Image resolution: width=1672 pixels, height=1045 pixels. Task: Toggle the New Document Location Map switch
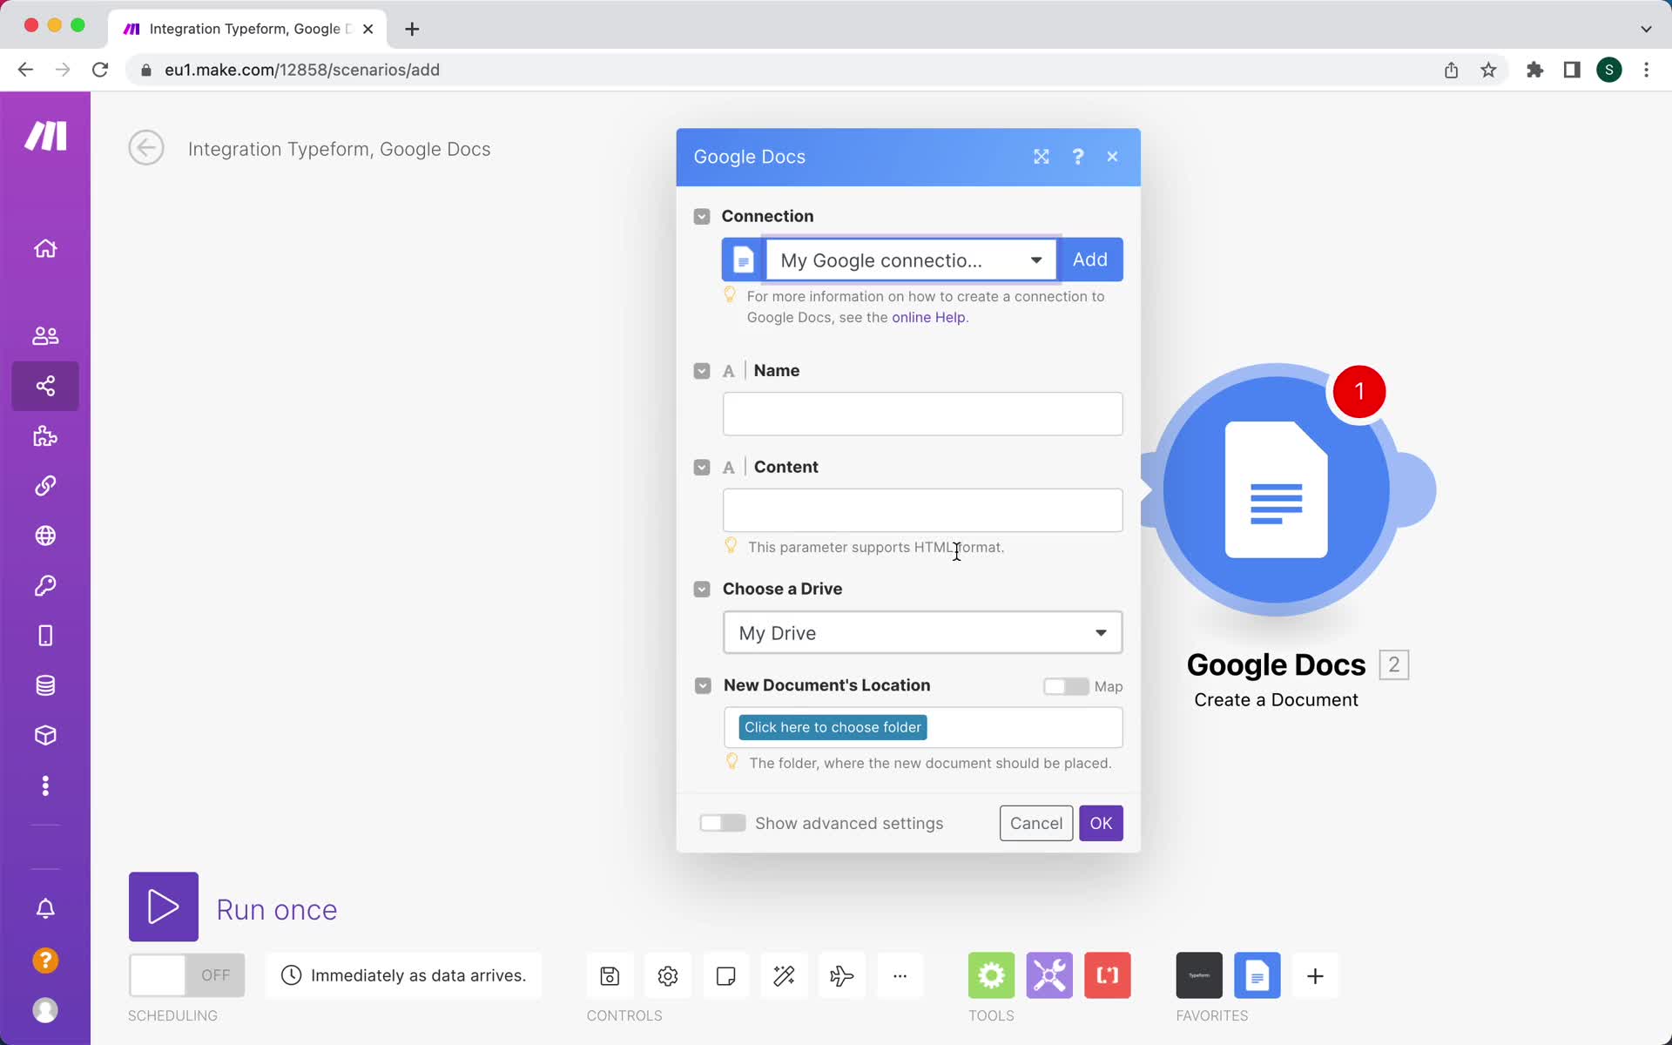pos(1064,684)
